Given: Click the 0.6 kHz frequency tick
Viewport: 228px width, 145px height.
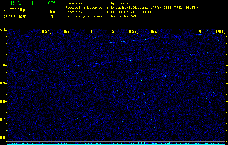Looking at the screenshot, I should (3, 138).
